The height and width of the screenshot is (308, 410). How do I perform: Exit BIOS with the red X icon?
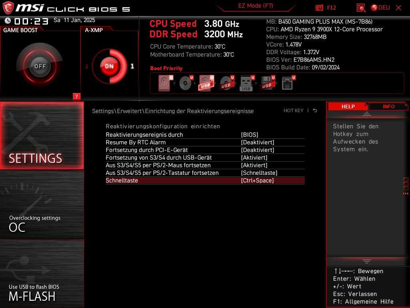(398, 8)
